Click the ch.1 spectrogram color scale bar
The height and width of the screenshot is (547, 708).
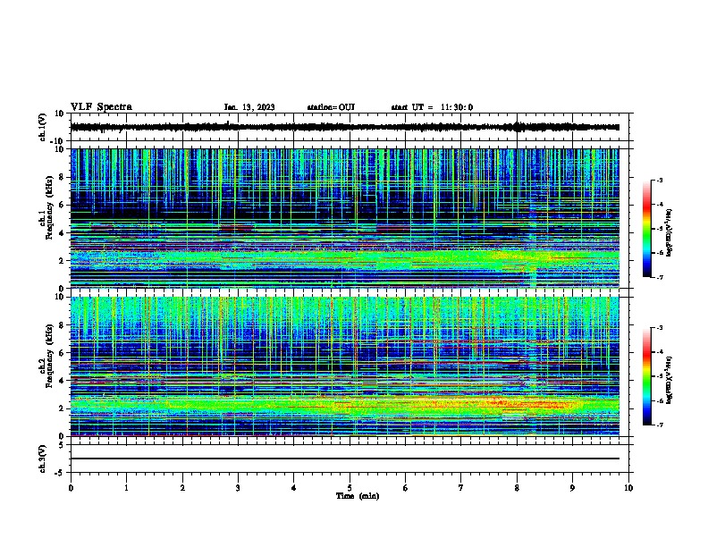(x=646, y=229)
